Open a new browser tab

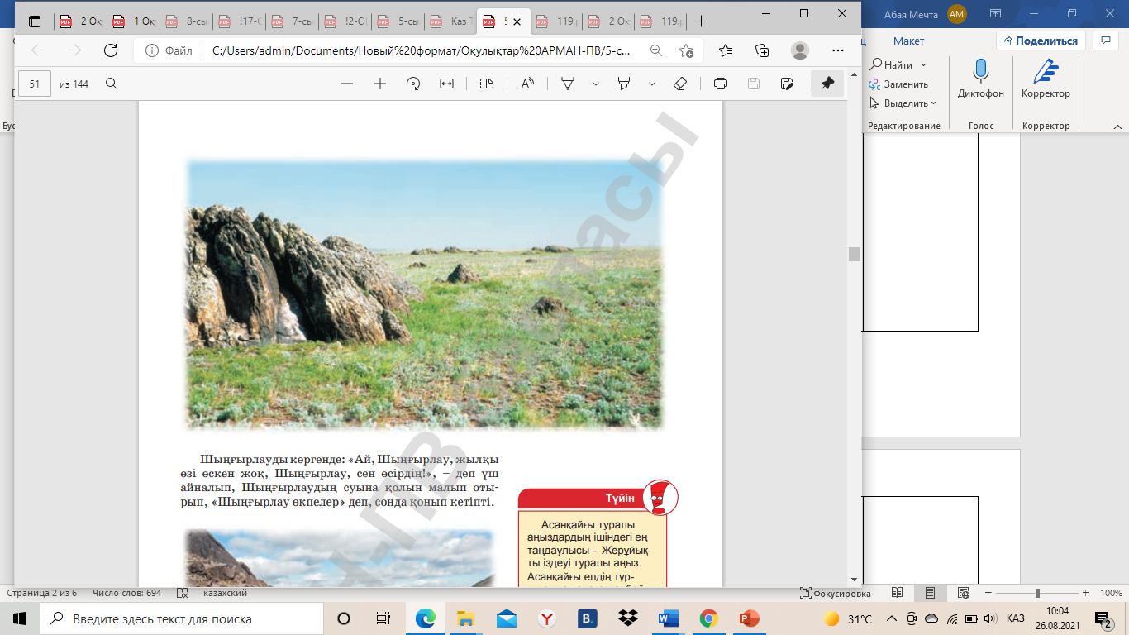[701, 21]
